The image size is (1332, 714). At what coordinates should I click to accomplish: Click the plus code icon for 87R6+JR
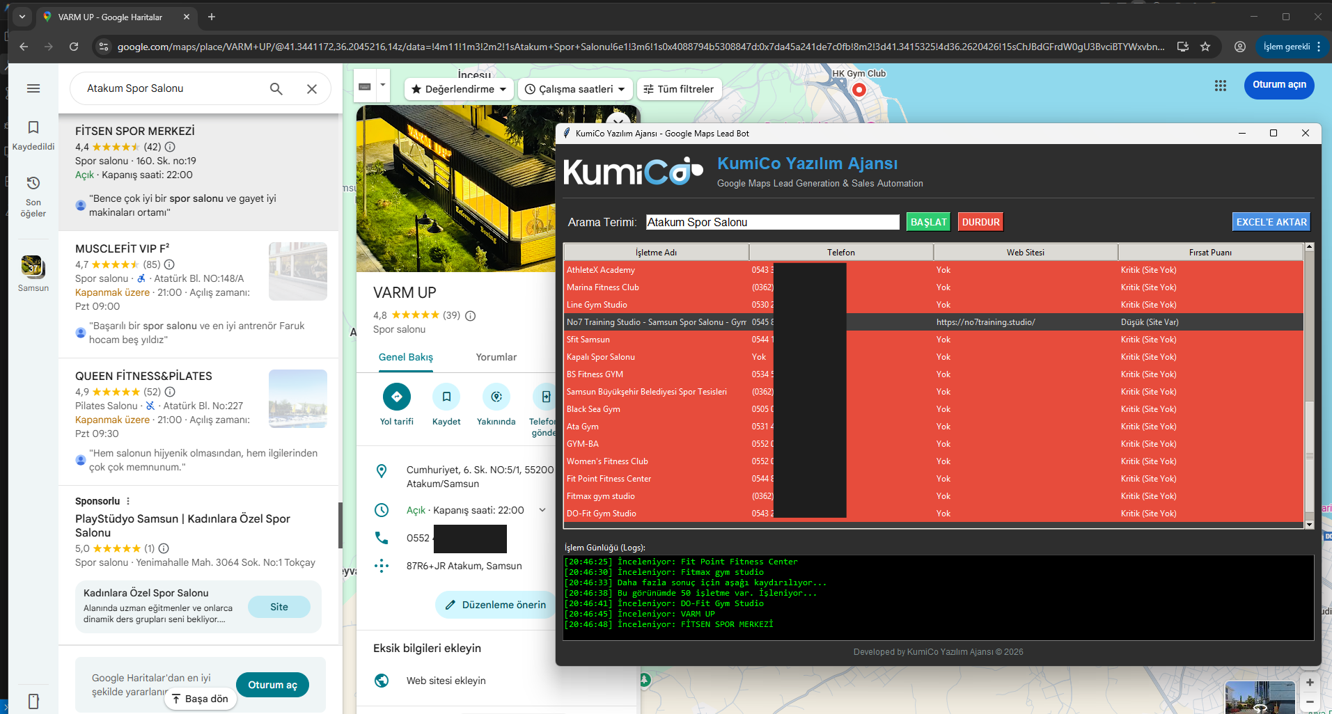point(382,566)
